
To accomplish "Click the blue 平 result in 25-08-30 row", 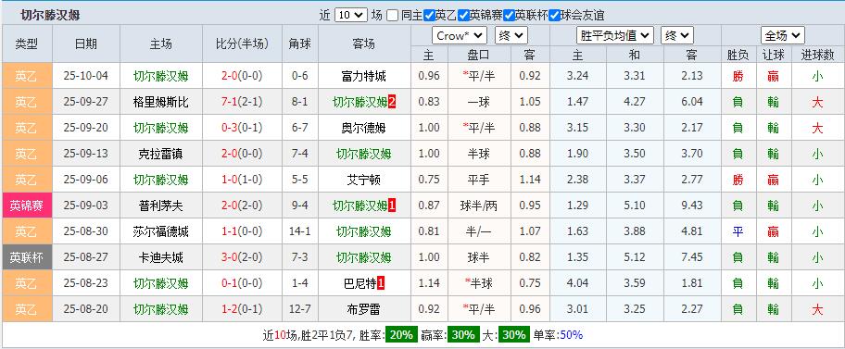I will click(x=738, y=231).
